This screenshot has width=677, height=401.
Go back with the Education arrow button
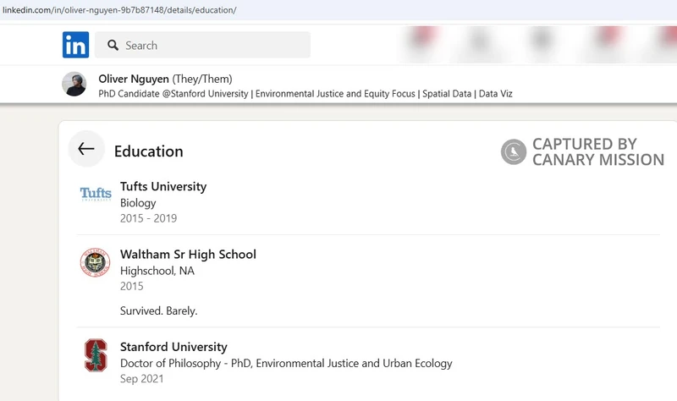[86, 149]
